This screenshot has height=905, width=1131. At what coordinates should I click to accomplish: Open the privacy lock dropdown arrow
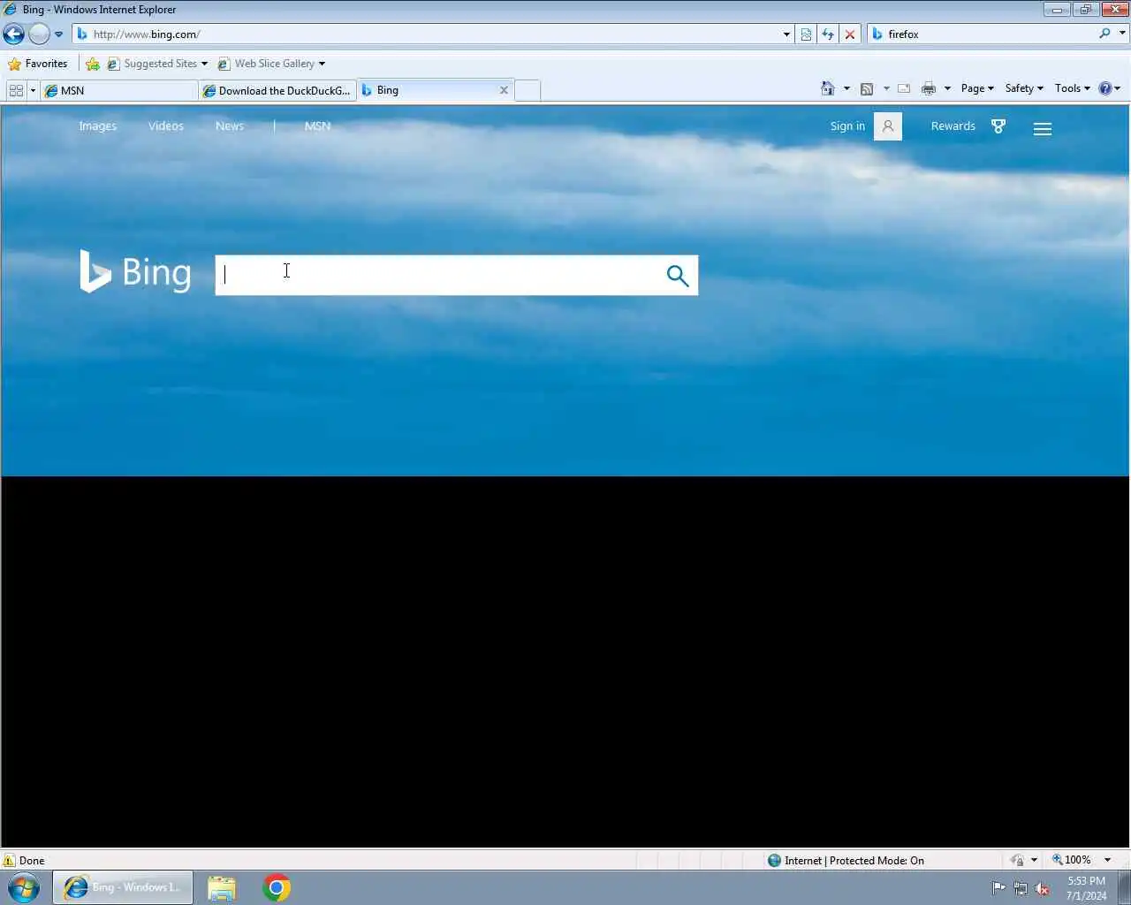1034,860
